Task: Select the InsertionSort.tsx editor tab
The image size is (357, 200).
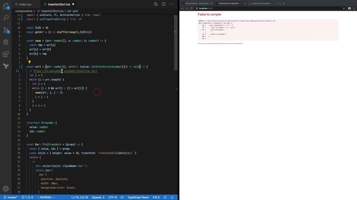Action: pos(59,4)
